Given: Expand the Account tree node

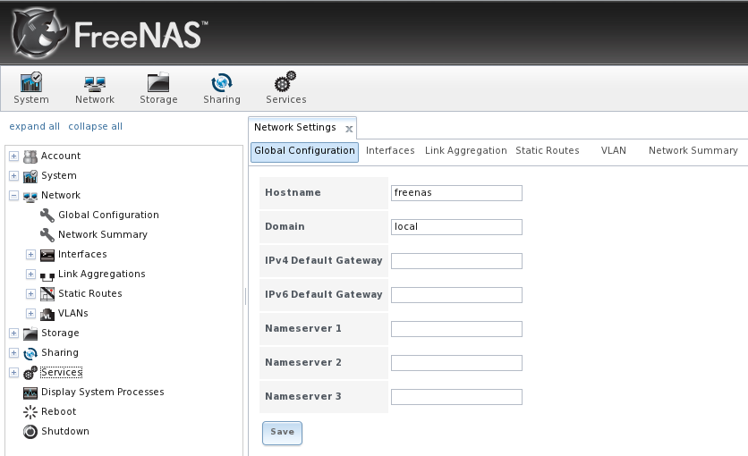Looking at the screenshot, I should click(13, 156).
